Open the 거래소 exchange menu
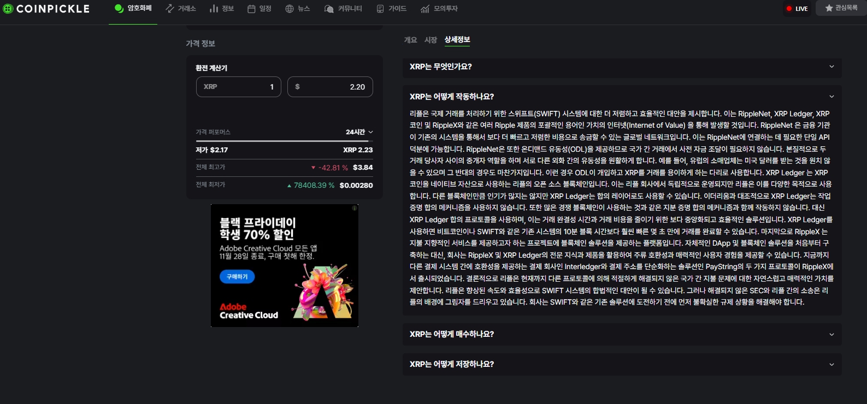867x404 pixels. (x=181, y=9)
